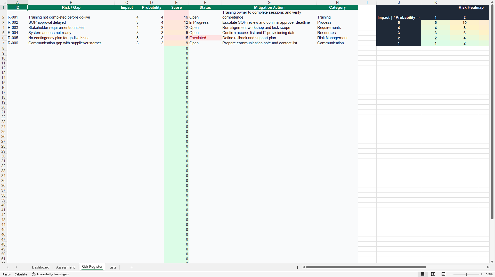Select column E header

[x=176, y=2]
